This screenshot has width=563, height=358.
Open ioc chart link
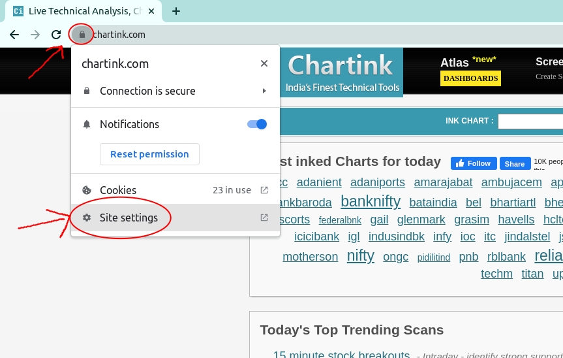click(x=468, y=236)
